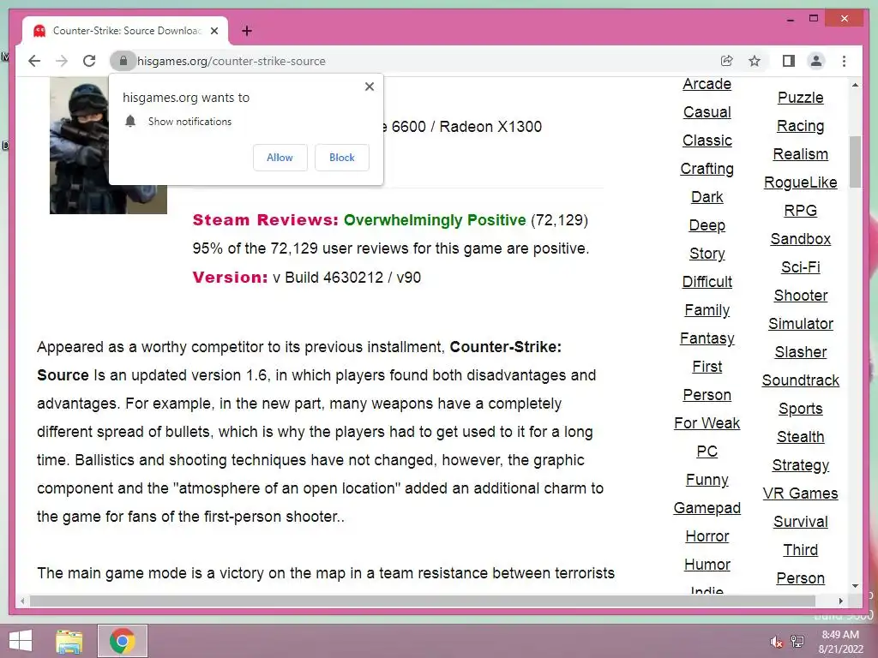
Task: Click the address bar URL
Action: pos(232,61)
